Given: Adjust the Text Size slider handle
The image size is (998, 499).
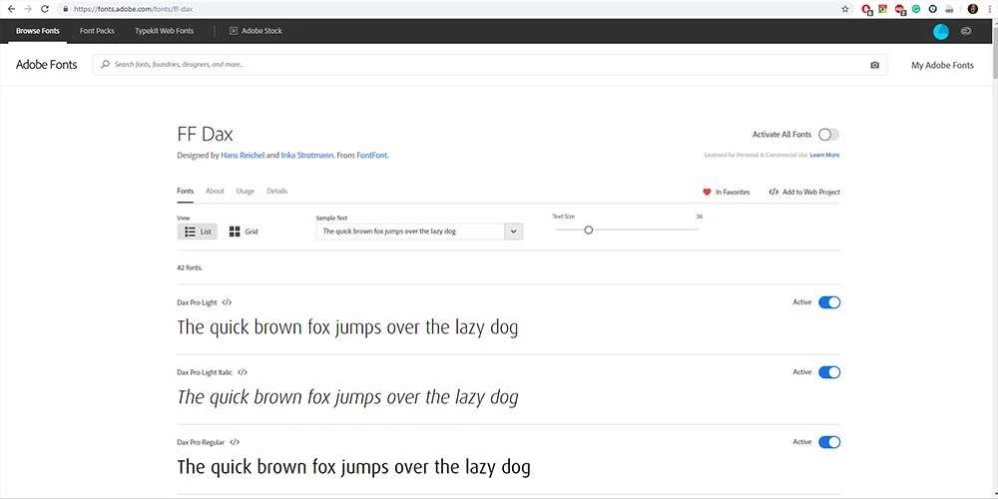Looking at the screenshot, I should click(589, 230).
